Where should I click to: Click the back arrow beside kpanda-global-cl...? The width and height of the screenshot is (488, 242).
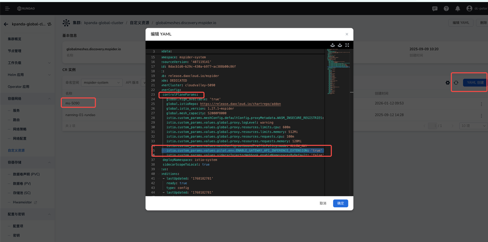[x=6, y=24]
